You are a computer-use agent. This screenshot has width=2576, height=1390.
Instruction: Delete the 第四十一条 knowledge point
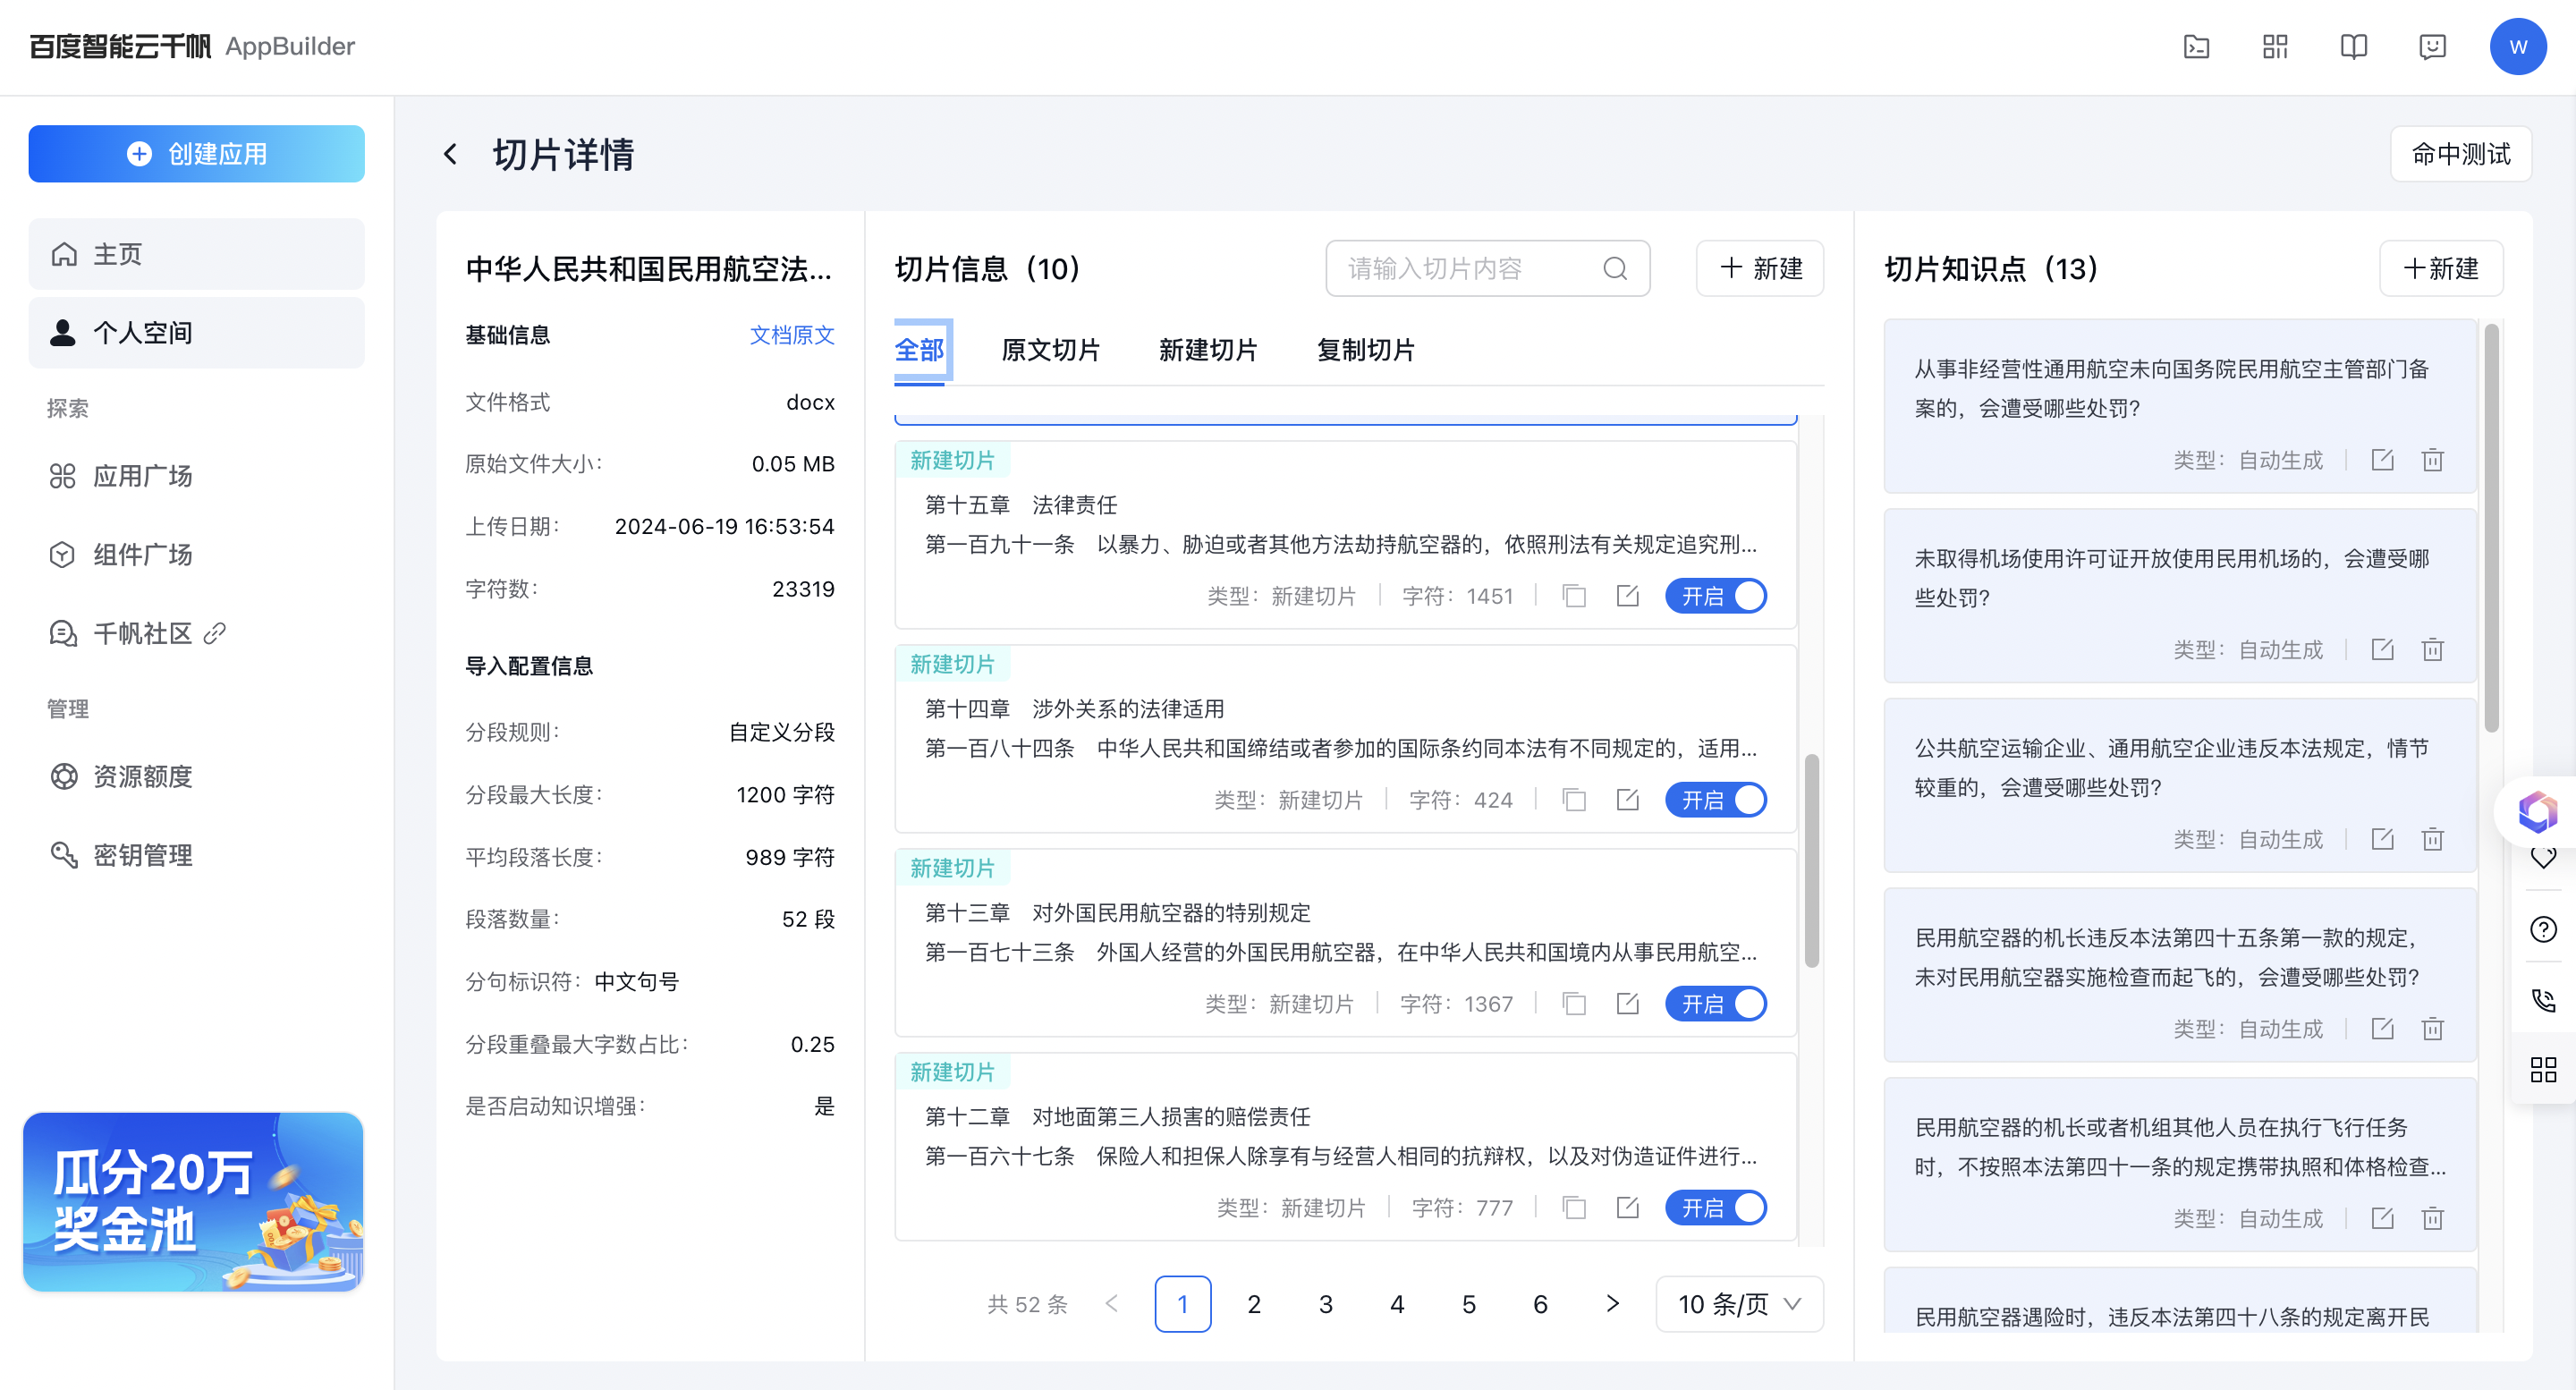point(2432,1218)
